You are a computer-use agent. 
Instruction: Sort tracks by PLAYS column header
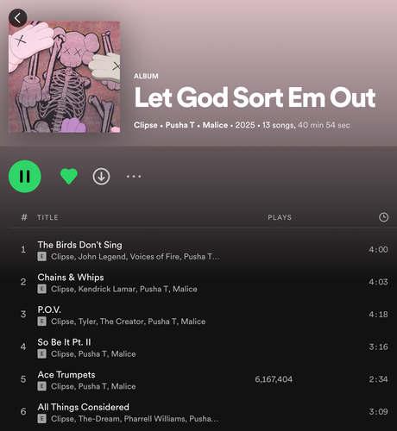pos(280,217)
